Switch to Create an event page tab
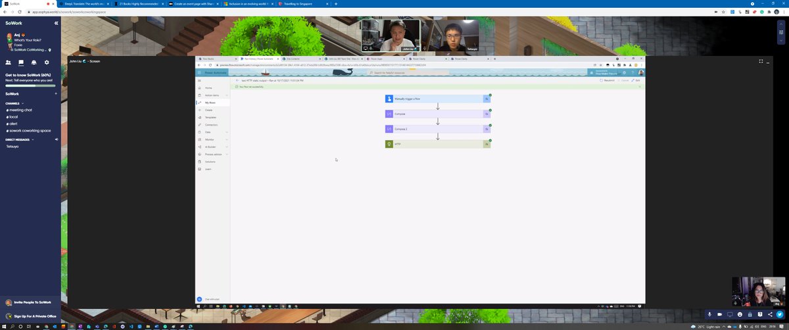 pos(193,3)
